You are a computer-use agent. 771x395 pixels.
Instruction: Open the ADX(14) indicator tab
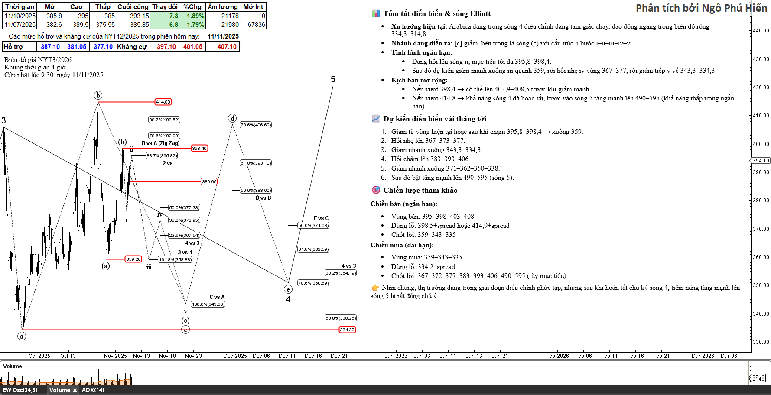pos(93,390)
